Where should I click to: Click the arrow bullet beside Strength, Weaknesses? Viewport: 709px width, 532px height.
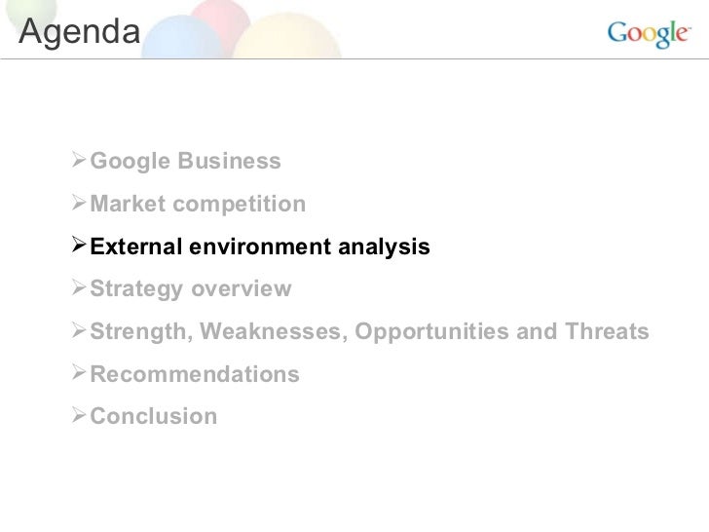coord(81,332)
